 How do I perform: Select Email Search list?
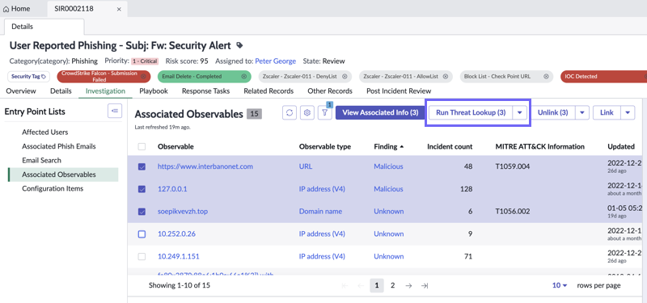pyautogui.click(x=41, y=160)
